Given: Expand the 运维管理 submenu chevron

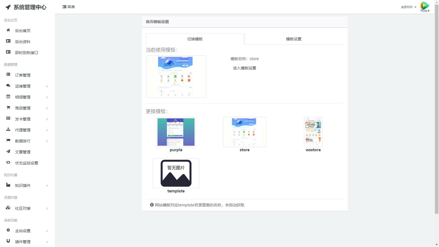Looking at the screenshot, I should point(47,86).
